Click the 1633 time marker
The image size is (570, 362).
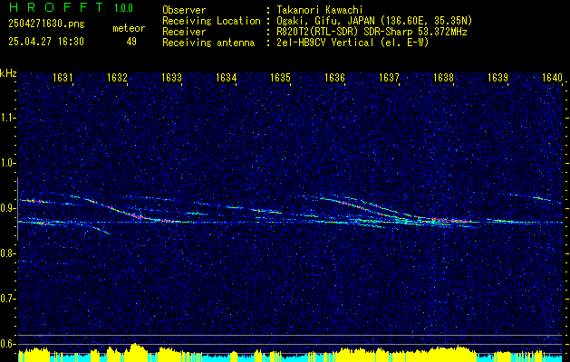tap(171, 77)
